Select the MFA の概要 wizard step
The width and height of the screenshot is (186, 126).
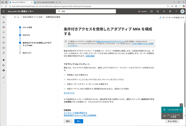tap(27, 27)
